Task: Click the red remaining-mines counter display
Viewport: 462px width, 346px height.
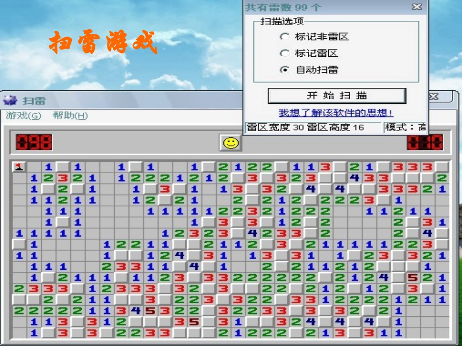Action: (x=34, y=142)
